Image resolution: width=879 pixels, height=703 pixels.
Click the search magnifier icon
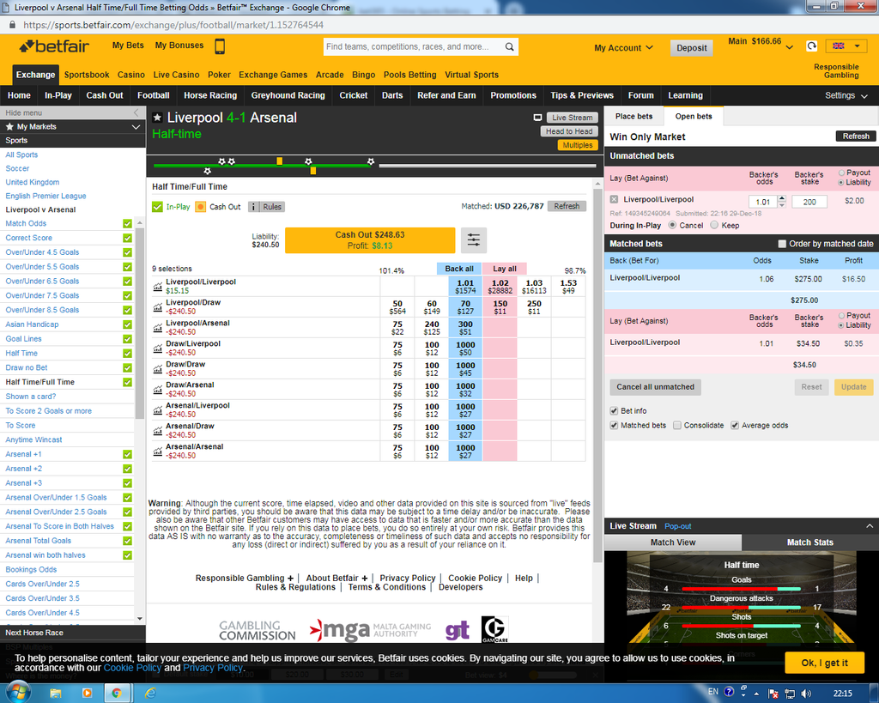[509, 47]
